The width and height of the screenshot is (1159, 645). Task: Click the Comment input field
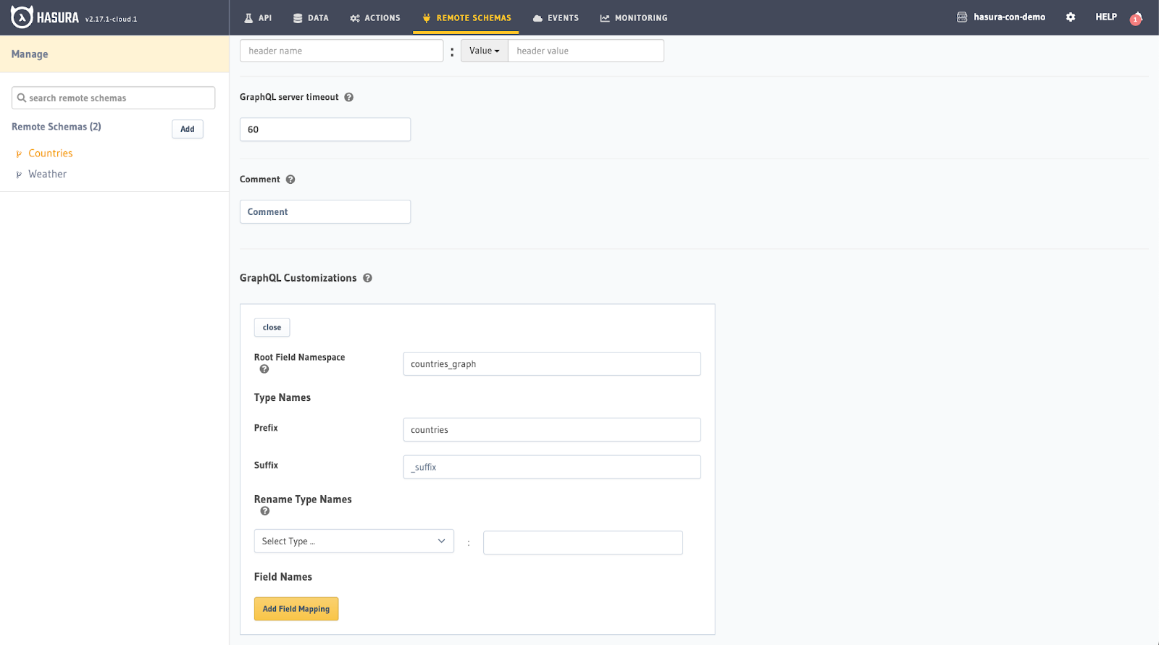click(x=325, y=212)
